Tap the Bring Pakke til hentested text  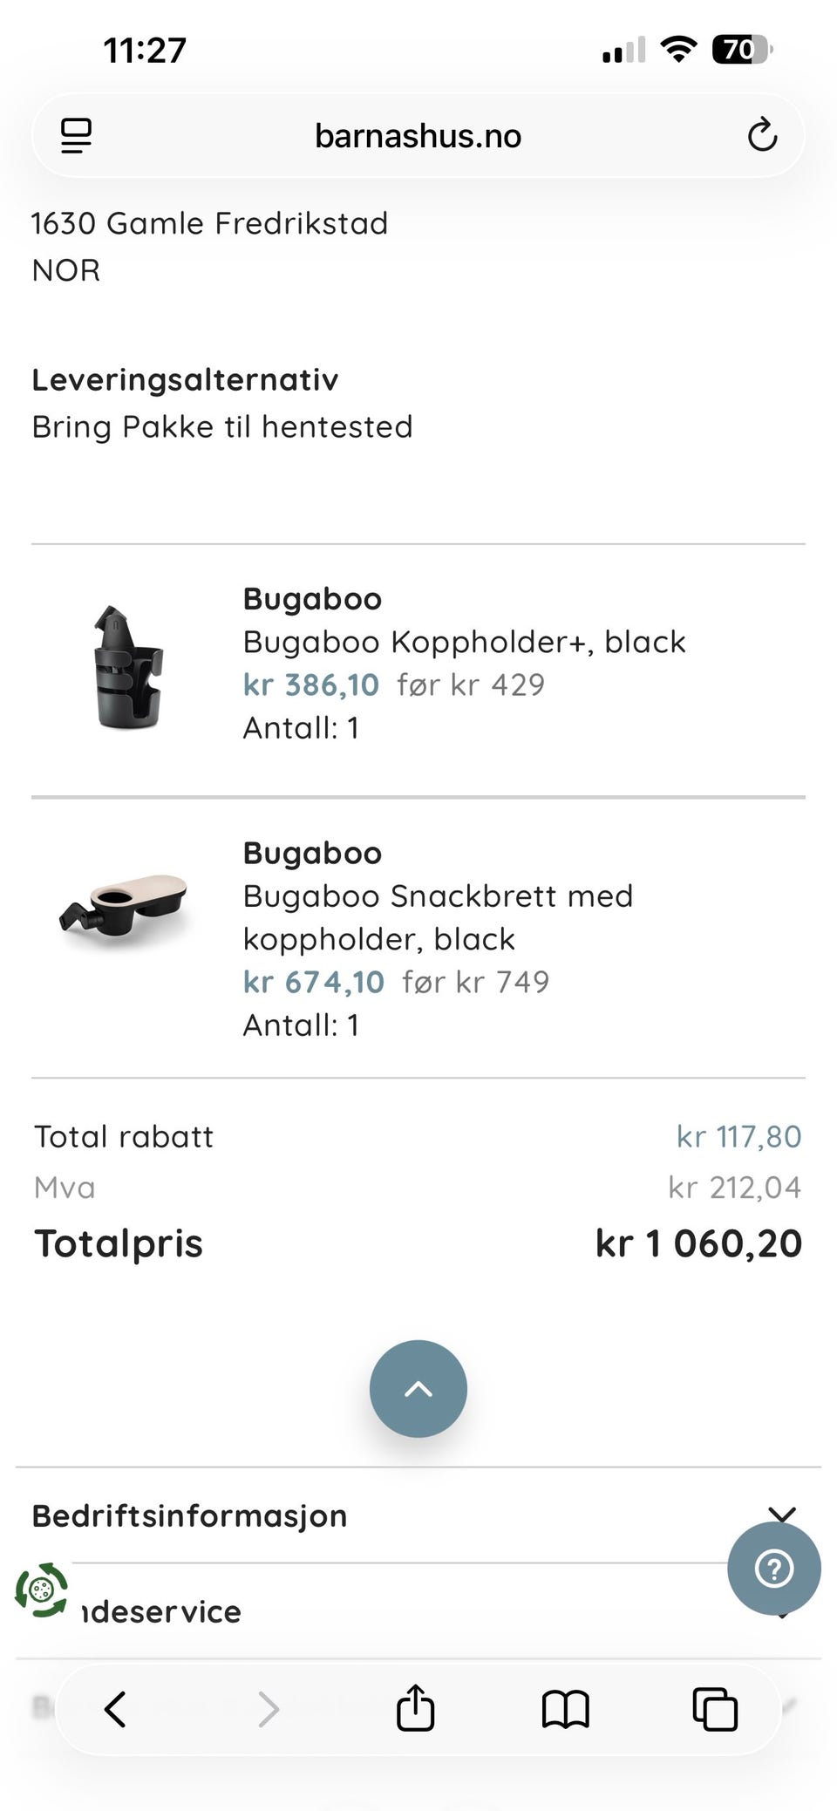click(222, 427)
